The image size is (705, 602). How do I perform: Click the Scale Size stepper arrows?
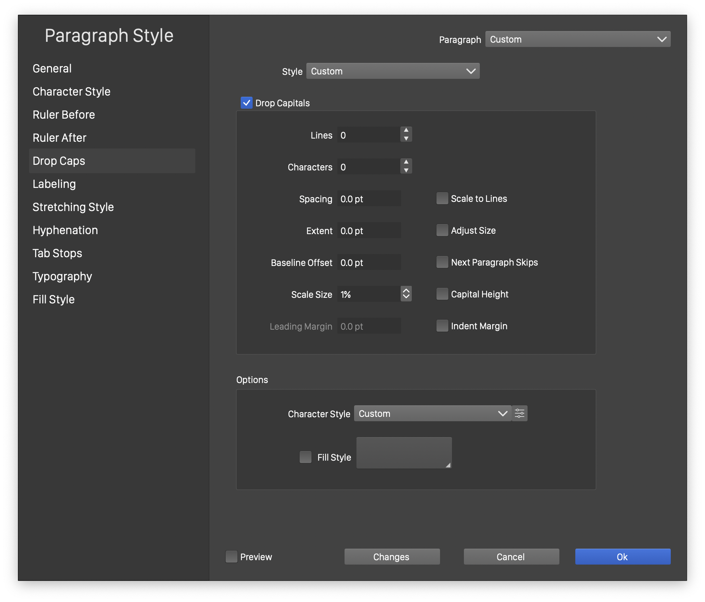pyautogui.click(x=406, y=294)
